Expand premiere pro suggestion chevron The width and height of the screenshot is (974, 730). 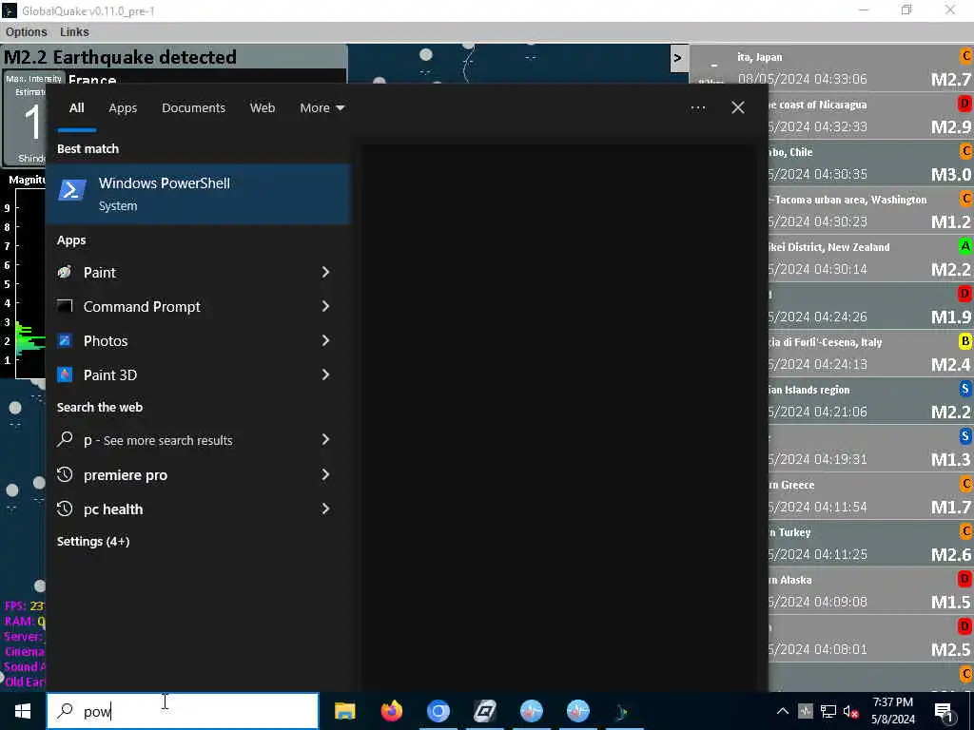click(x=325, y=475)
